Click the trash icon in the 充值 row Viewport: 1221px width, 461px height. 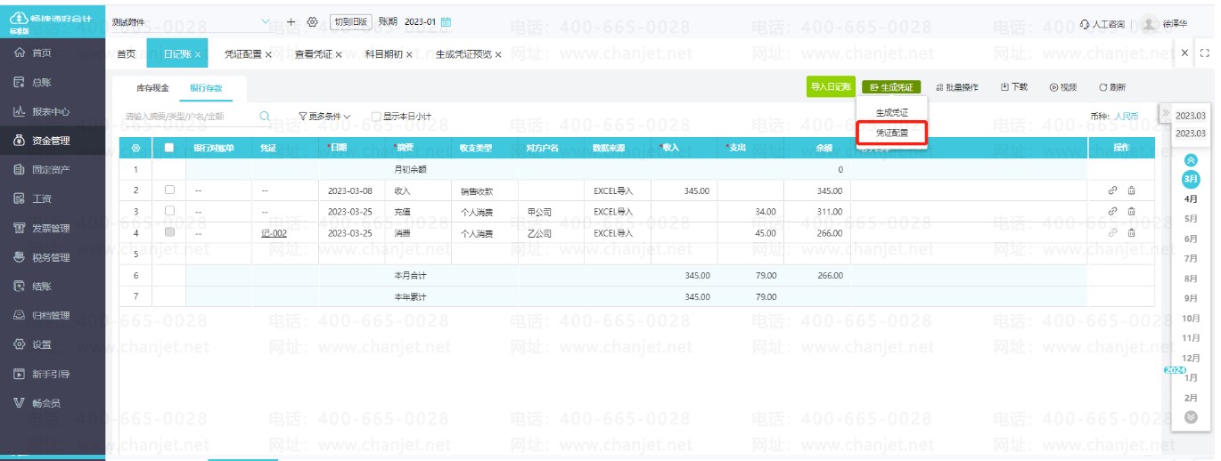pyautogui.click(x=1132, y=211)
